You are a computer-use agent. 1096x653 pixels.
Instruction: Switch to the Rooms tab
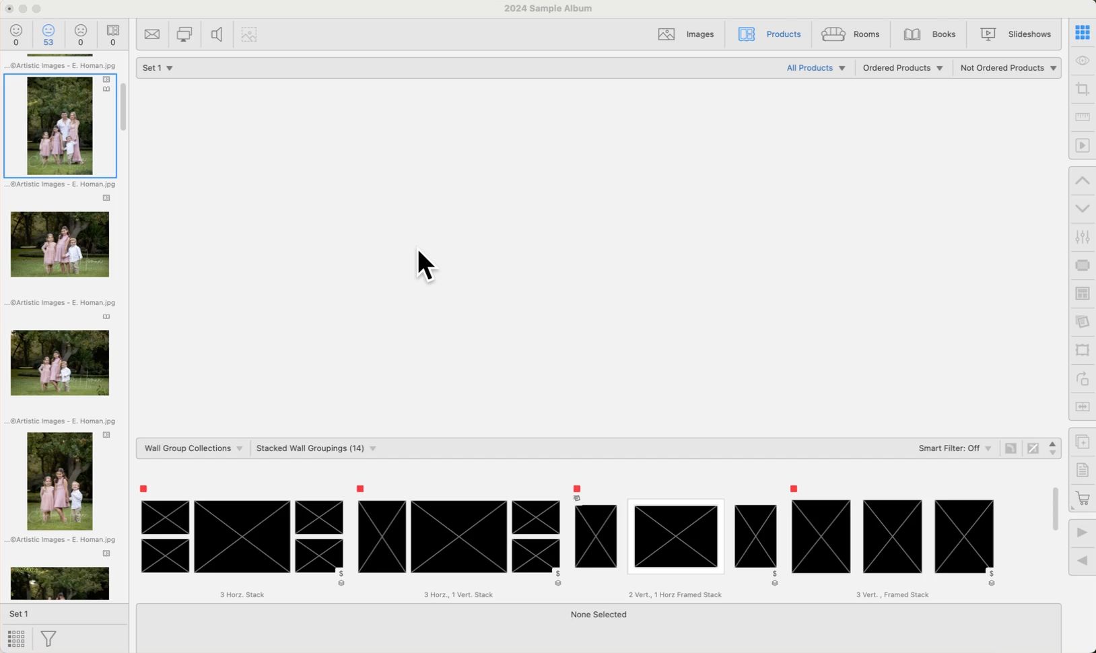click(x=851, y=34)
